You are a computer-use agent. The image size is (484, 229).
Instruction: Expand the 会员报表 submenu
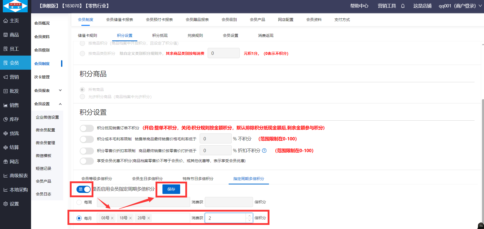60,90
